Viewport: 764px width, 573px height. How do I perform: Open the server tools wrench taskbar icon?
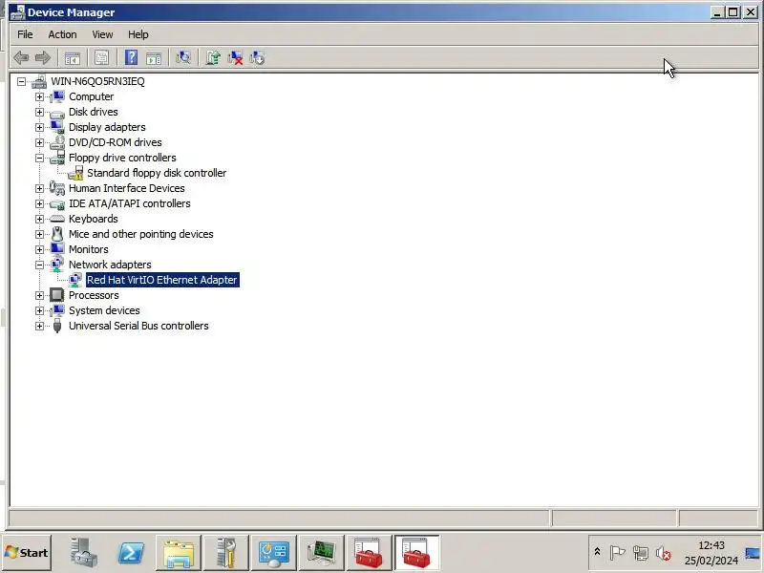point(226,553)
